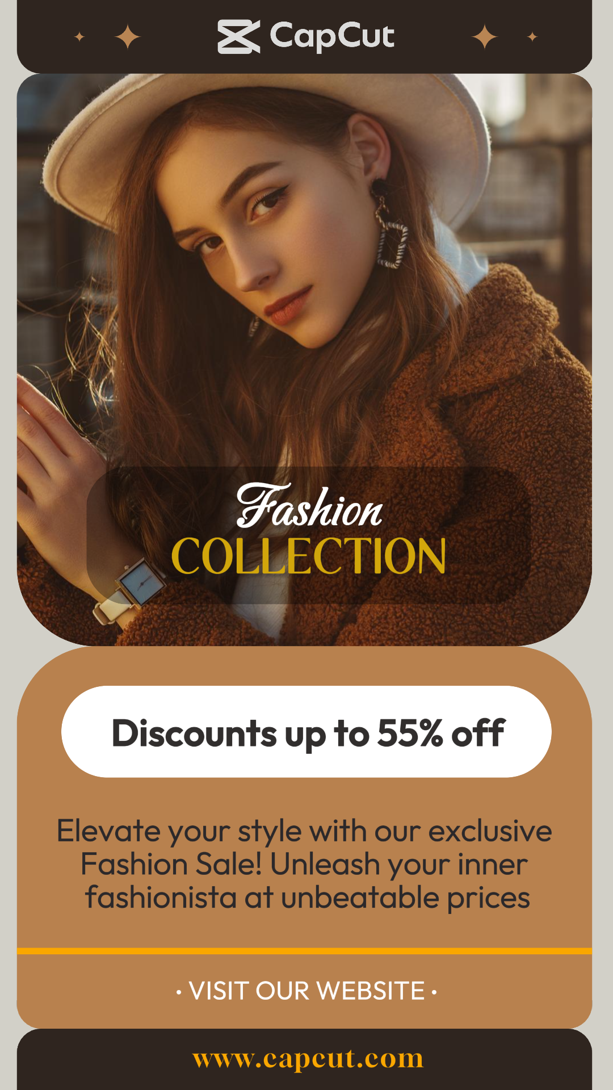Click the Discounts up to 55% off button
613x1090 pixels.
tap(306, 732)
